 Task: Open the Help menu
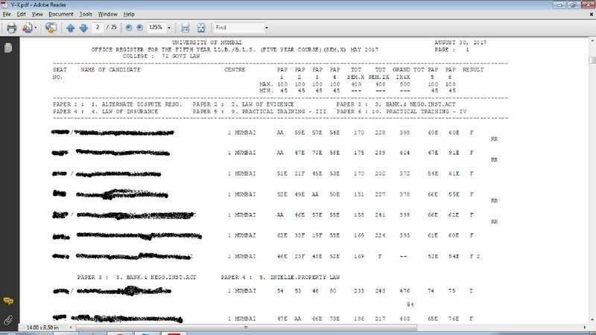coord(130,14)
